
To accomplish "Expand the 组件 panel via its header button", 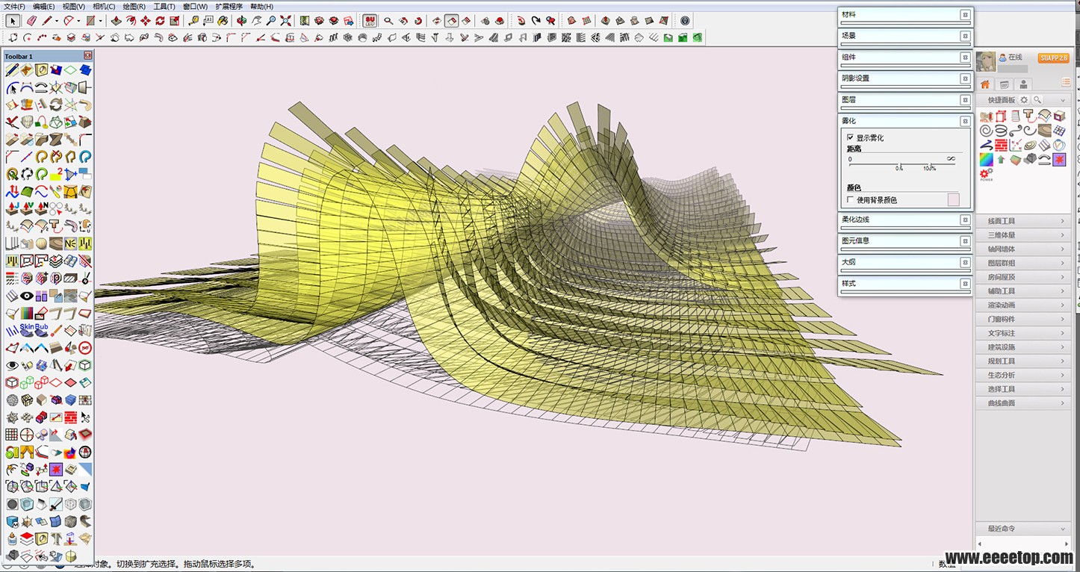I will pyautogui.click(x=965, y=57).
